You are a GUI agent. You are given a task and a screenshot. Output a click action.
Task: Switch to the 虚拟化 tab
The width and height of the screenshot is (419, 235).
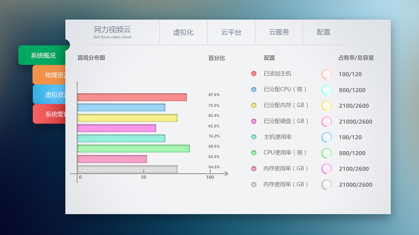pos(183,32)
